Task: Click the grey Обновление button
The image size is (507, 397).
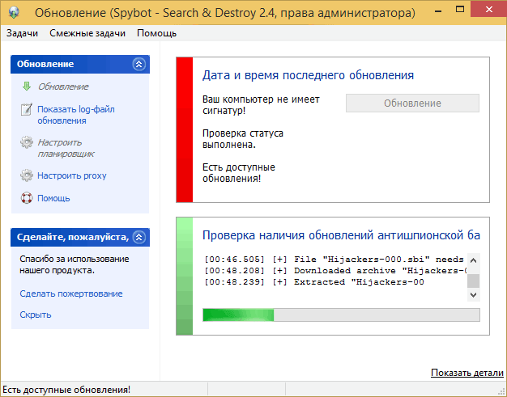Action: 412,103
